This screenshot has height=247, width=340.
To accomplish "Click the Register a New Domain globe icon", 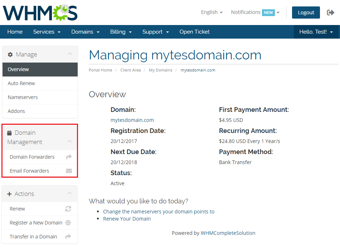I will pos(68,223).
